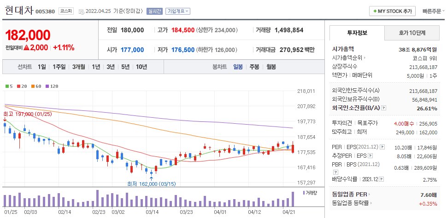
Task: Select the 10년 line chart period
Action: [x=141, y=67]
